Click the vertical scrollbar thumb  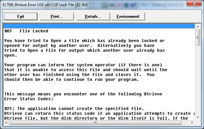coord(198,38)
